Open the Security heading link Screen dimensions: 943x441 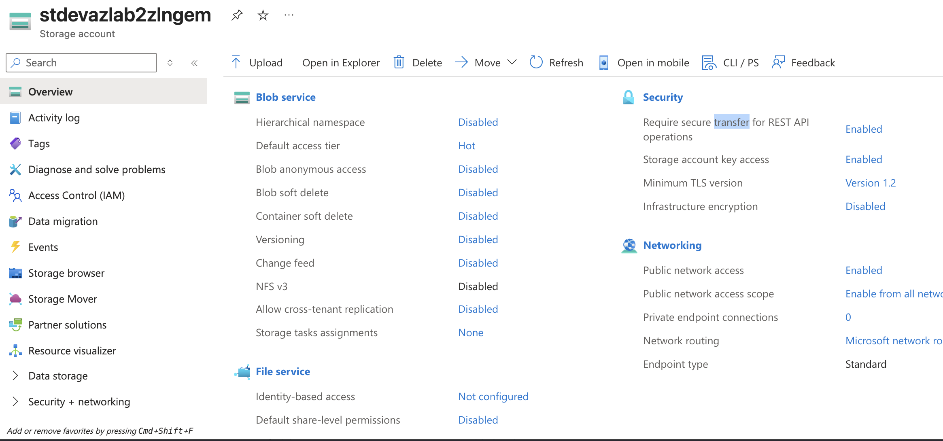click(663, 97)
